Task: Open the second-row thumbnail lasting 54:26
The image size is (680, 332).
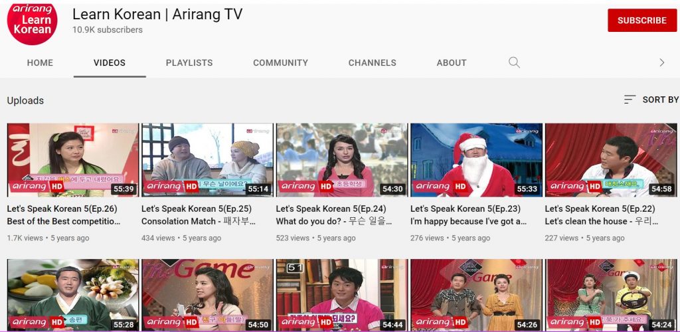Action: pyautogui.click(x=476, y=295)
